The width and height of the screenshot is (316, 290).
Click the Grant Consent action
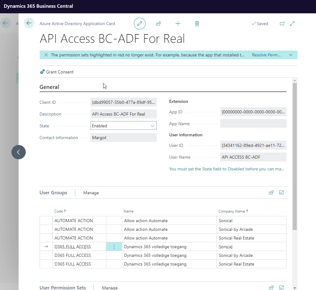[57, 72]
